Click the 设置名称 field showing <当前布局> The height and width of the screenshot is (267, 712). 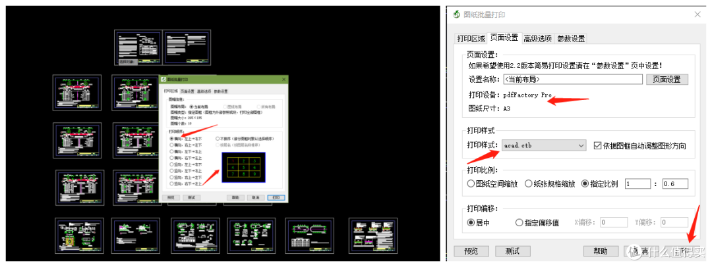[573, 80]
